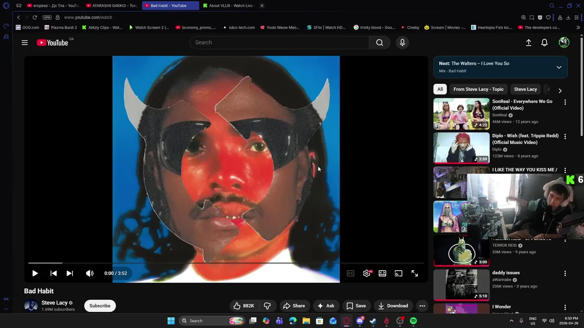Toggle closed captions on the player
This screenshot has width=584, height=328.
350,273
